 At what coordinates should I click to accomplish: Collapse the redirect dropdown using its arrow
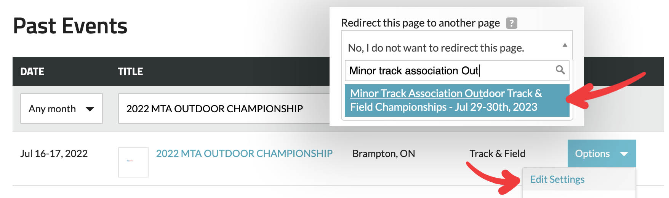[565, 45]
